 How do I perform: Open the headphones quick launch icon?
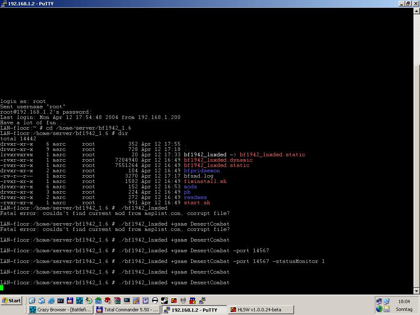pos(146,301)
